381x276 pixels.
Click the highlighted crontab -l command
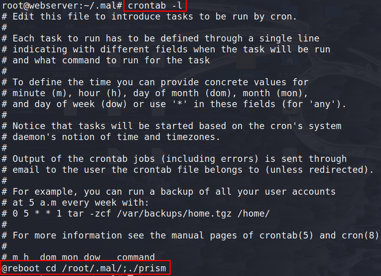(155, 5)
